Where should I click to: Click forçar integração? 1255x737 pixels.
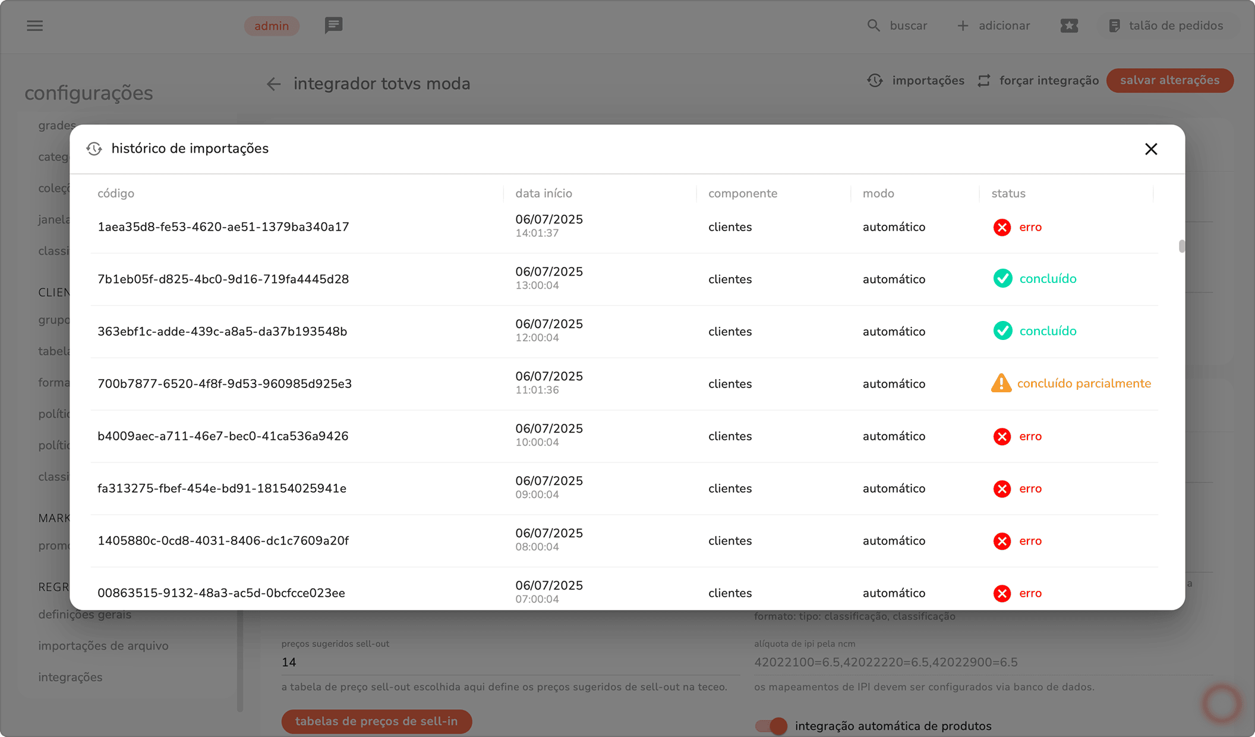tap(1038, 80)
